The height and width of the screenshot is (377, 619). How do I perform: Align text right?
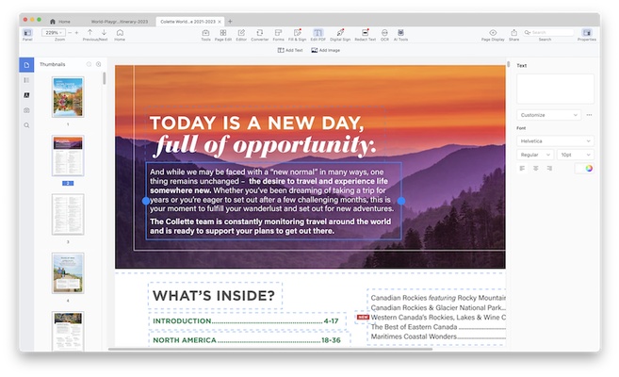(549, 168)
